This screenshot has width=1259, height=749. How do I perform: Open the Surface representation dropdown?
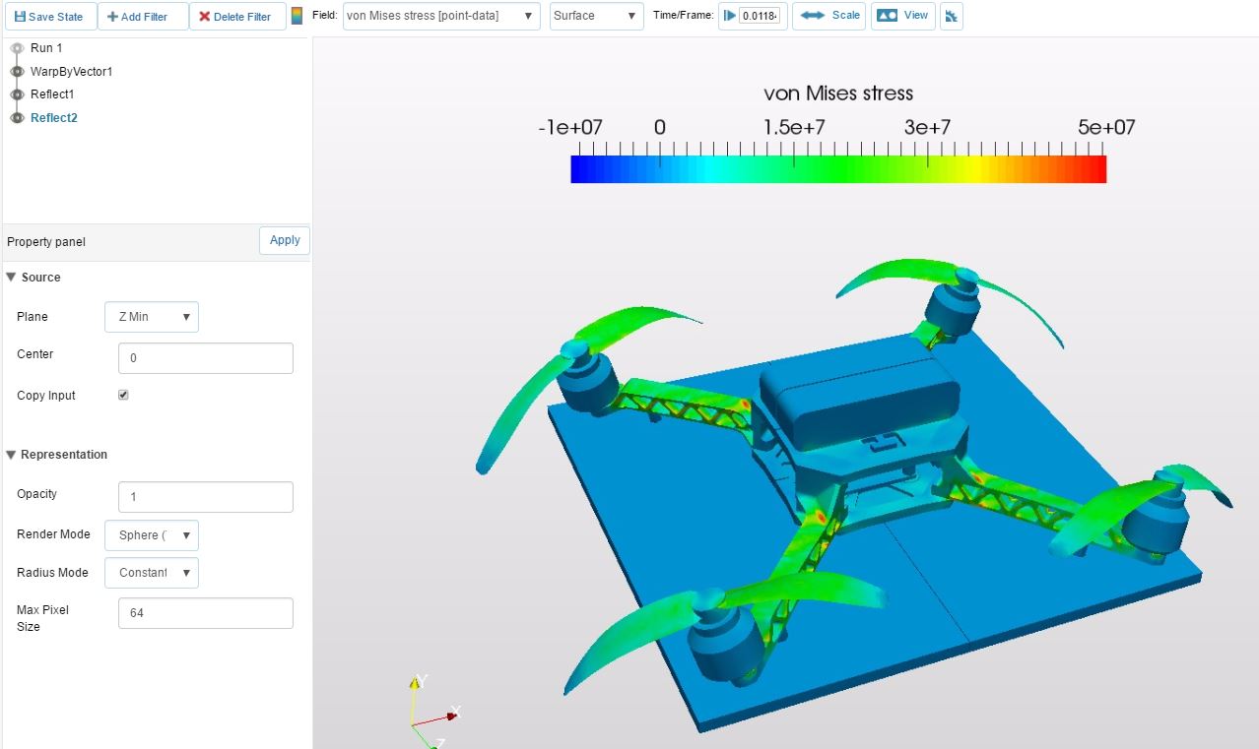click(596, 16)
